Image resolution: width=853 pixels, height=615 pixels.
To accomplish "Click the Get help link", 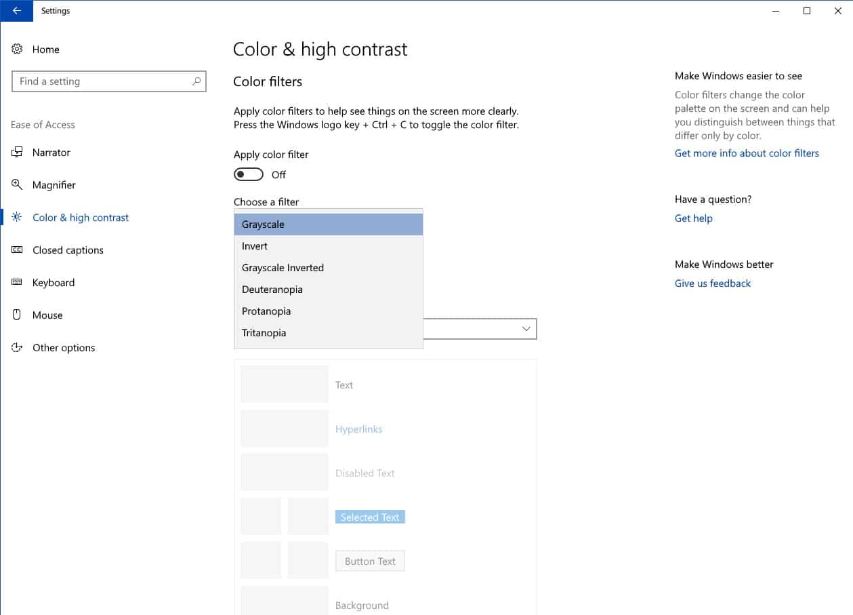I will (x=694, y=218).
